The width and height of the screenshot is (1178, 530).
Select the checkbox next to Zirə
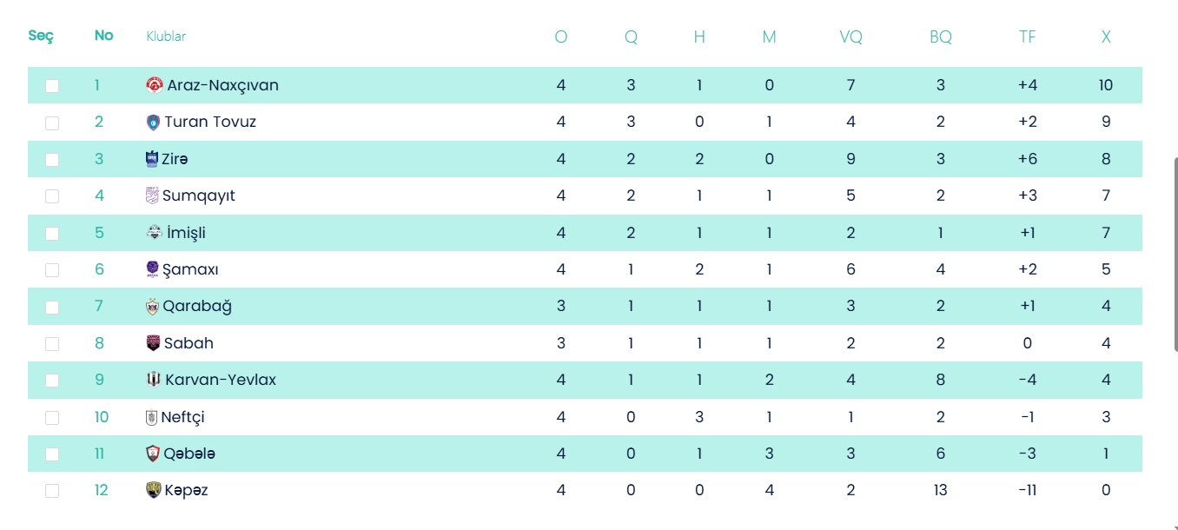[x=52, y=160]
